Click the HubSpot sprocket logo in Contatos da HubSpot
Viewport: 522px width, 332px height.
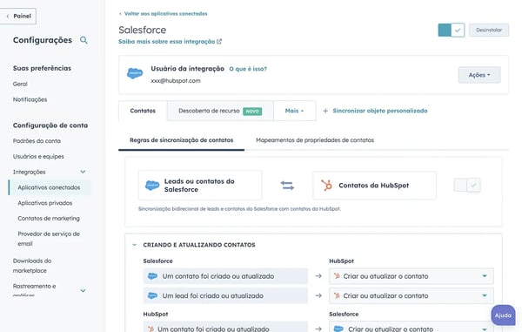[326, 186]
